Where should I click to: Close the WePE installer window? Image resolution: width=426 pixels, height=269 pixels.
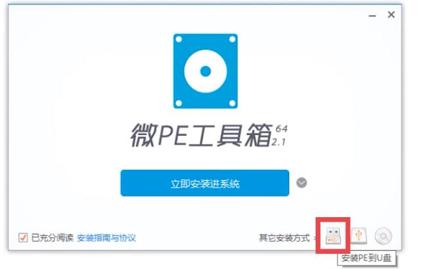[x=391, y=14]
